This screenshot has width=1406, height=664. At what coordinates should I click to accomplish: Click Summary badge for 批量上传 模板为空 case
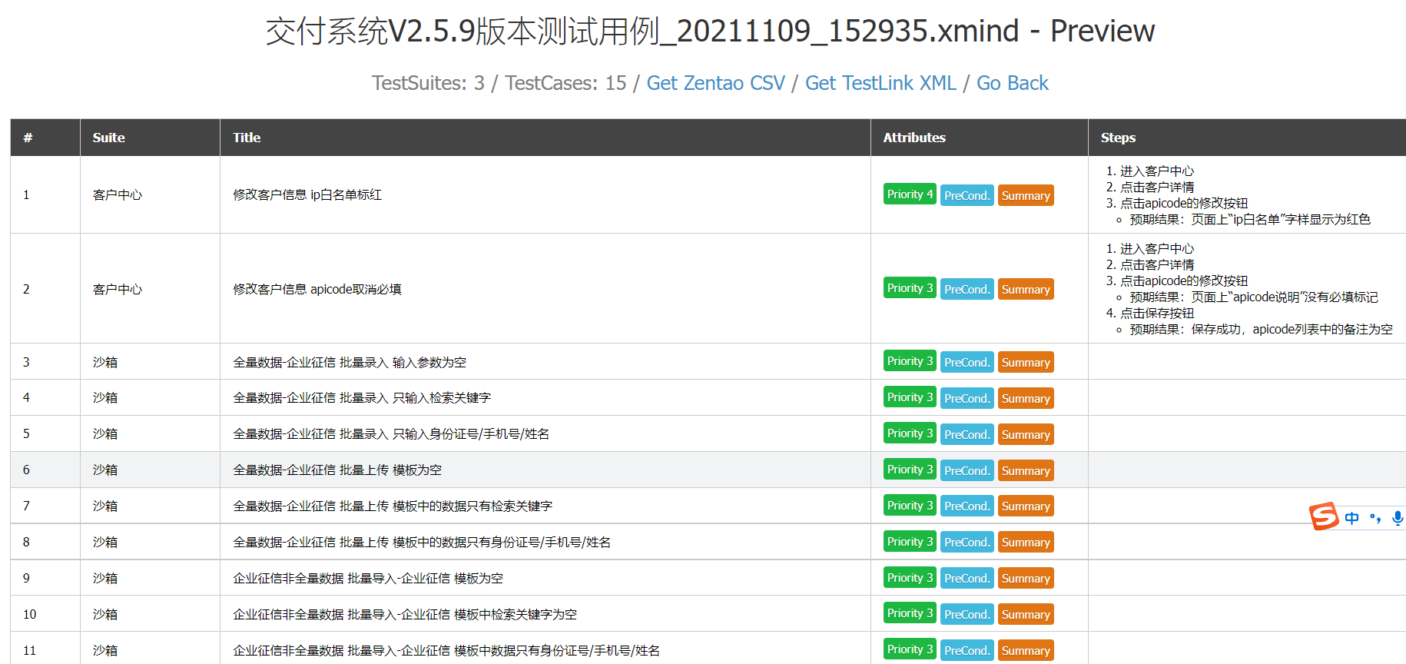click(1026, 470)
